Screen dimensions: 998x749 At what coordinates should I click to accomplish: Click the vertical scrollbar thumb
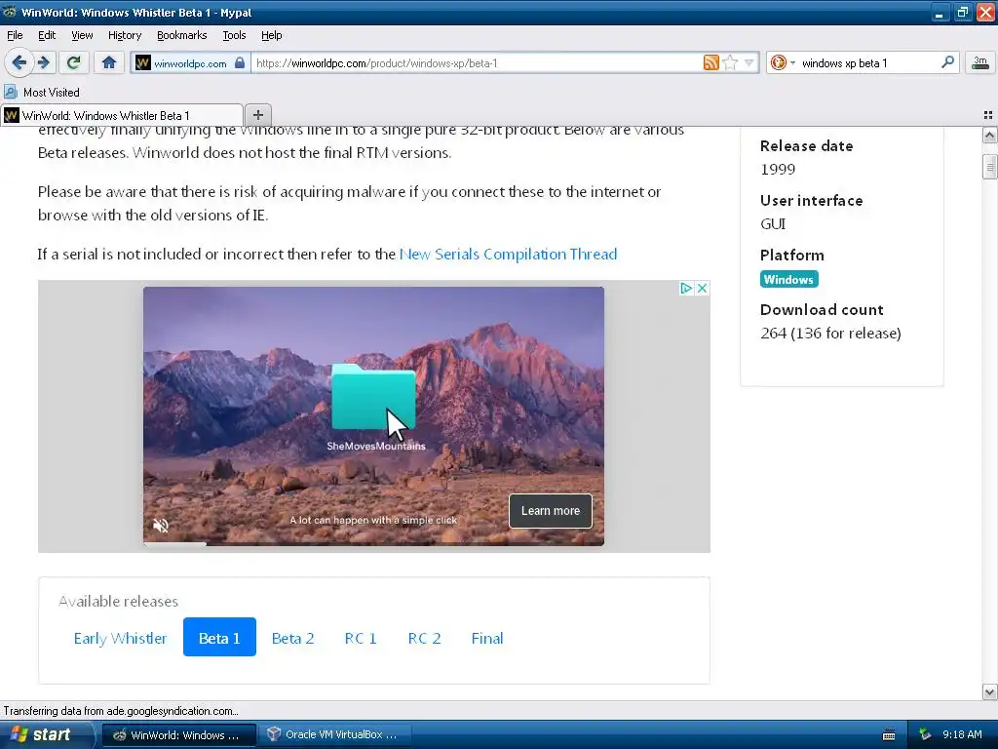[x=989, y=167]
